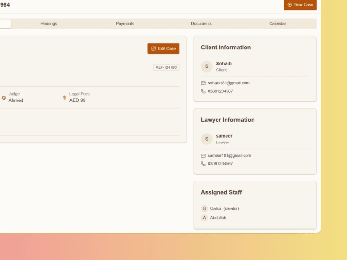Open the Calendar tab
Viewport: 347px width, 260px height.
pyautogui.click(x=278, y=23)
